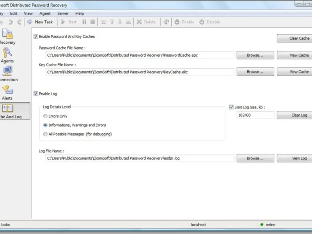Select the Errors Only radio button
This screenshot has width=312, height=234.
tap(45, 116)
